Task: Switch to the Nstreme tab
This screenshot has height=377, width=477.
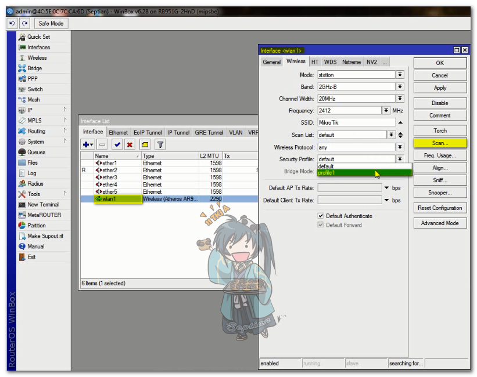Action: (x=352, y=62)
